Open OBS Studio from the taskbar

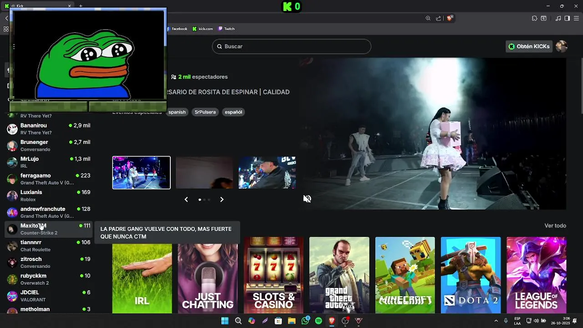coord(345,321)
